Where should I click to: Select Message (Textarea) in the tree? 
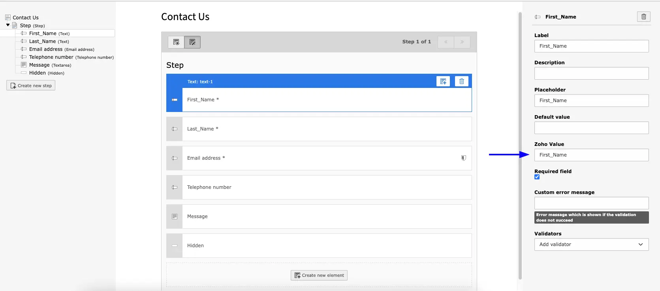[50, 65]
